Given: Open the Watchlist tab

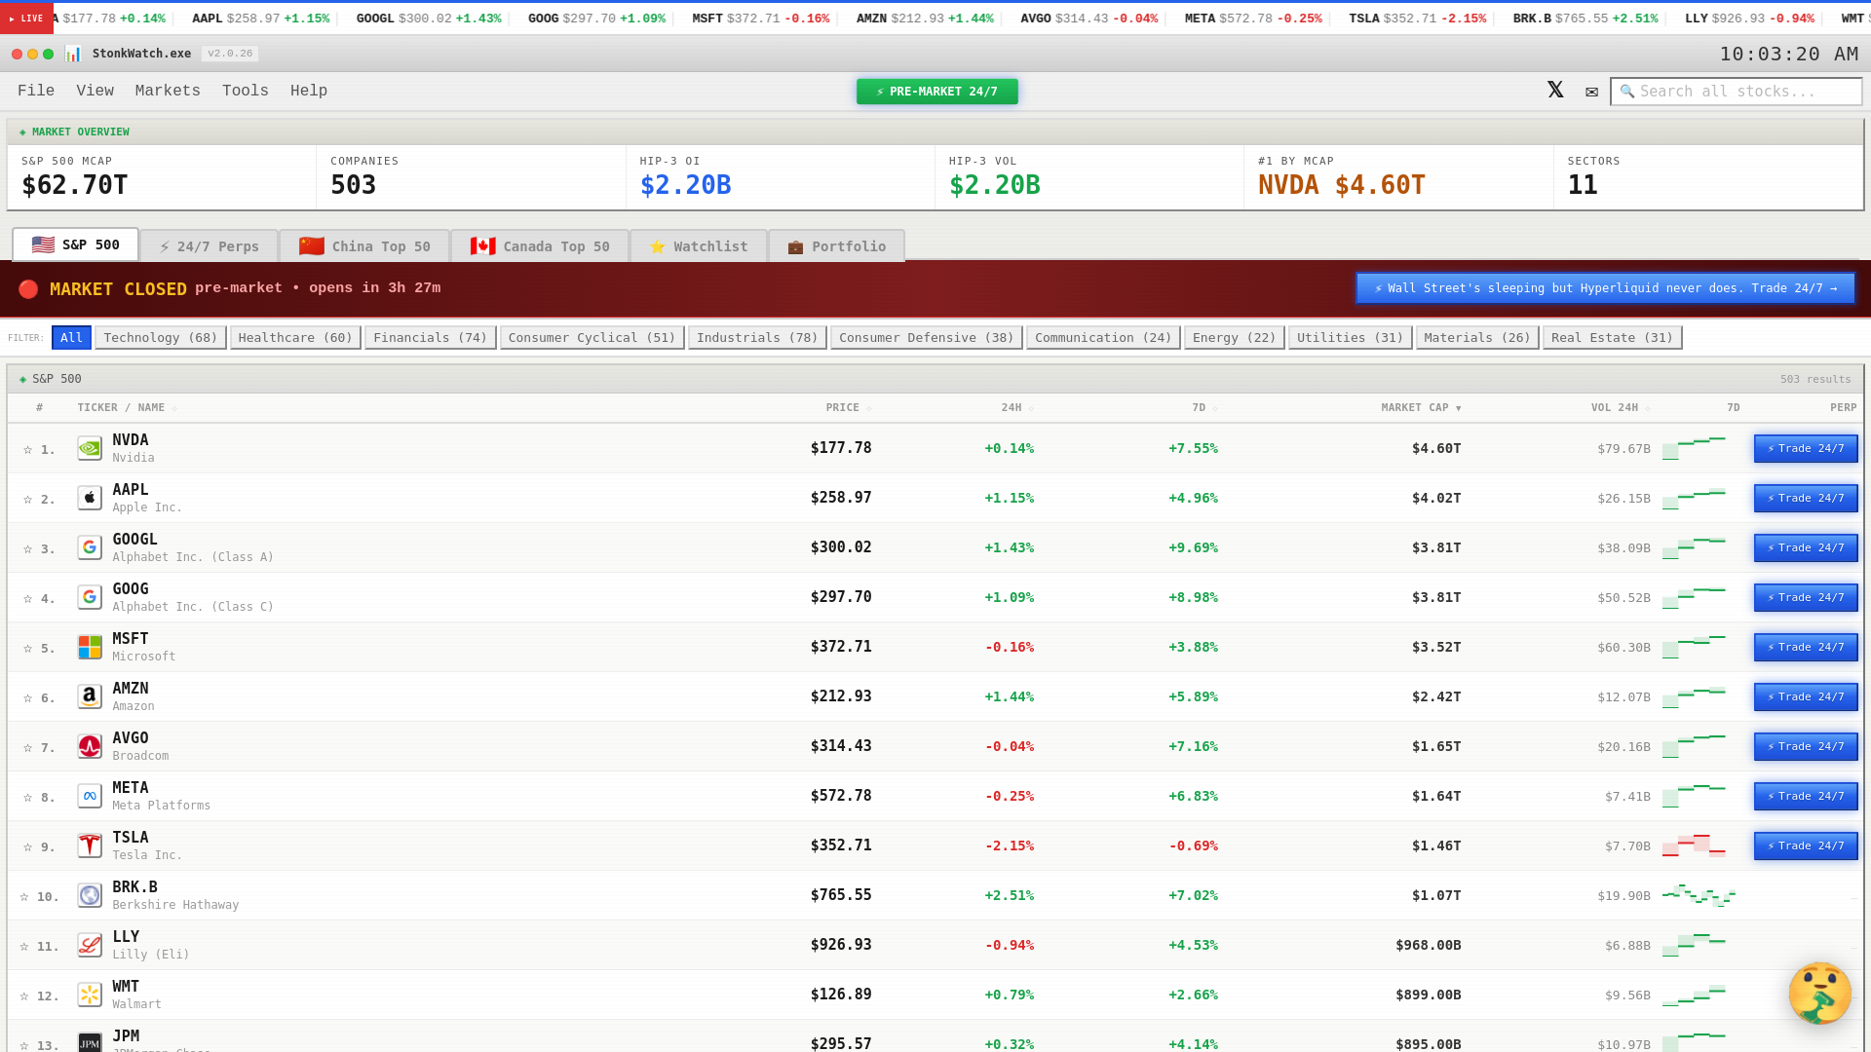Looking at the screenshot, I should (x=699, y=246).
